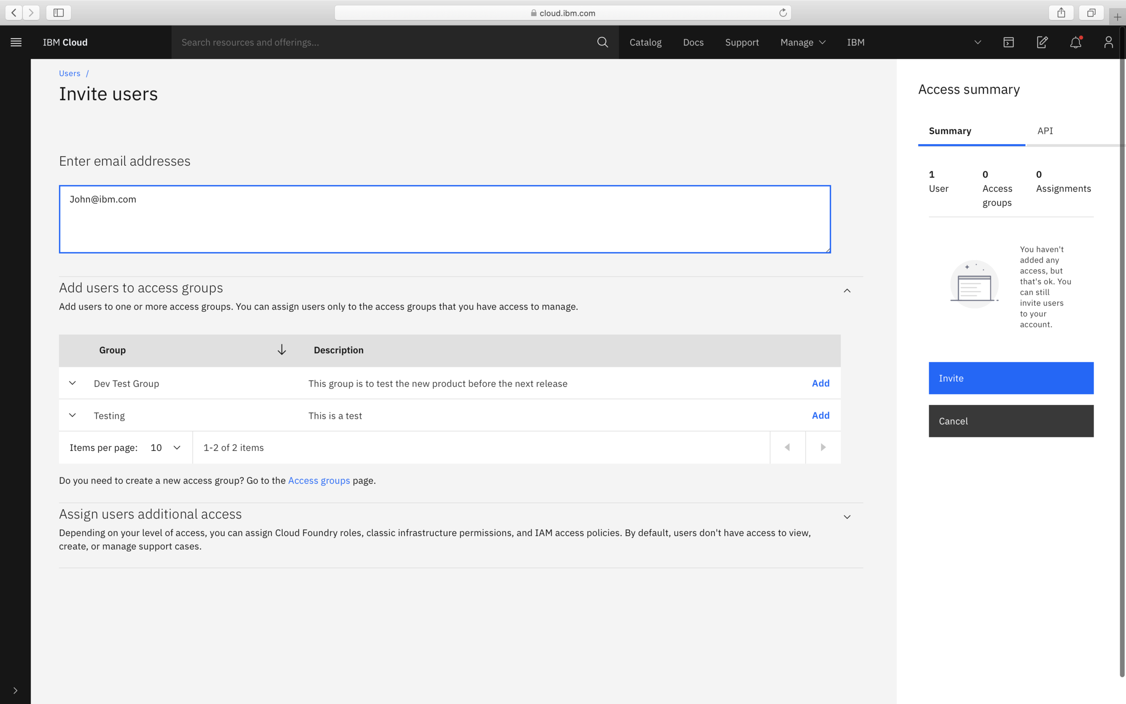The height and width of the screenshot is (704, 1126).
Task: Open the Access groups page link
Action: [x=319, y=481]
